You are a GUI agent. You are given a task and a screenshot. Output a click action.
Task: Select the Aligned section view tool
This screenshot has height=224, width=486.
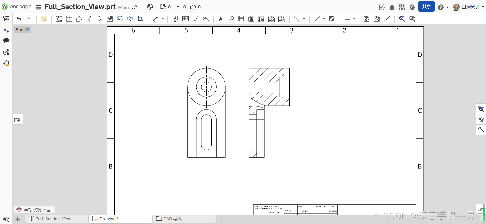pyautogui.click(x=99, y=19)
